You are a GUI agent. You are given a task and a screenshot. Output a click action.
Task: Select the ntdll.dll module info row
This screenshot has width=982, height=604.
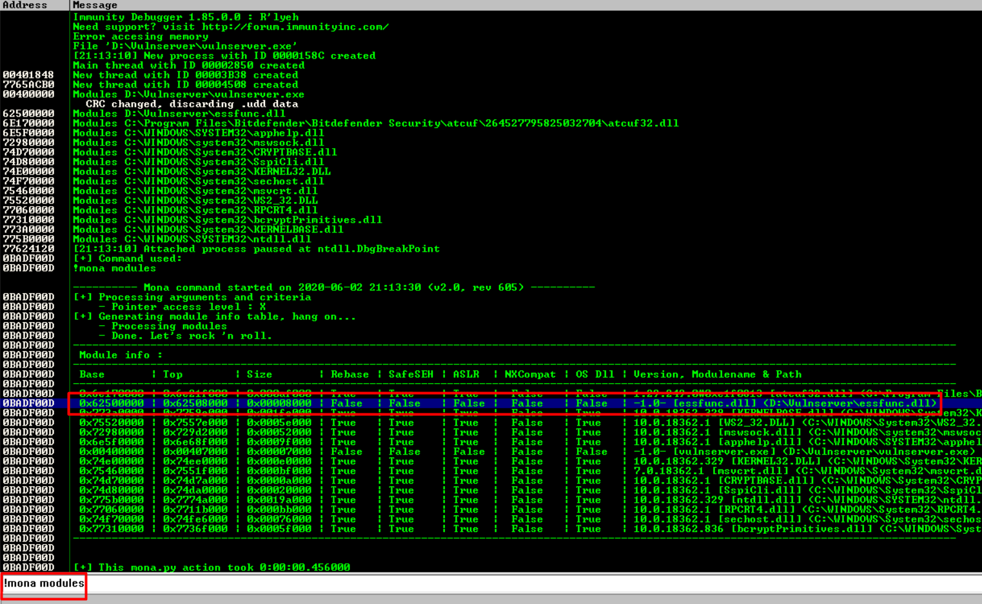(526, 500)
